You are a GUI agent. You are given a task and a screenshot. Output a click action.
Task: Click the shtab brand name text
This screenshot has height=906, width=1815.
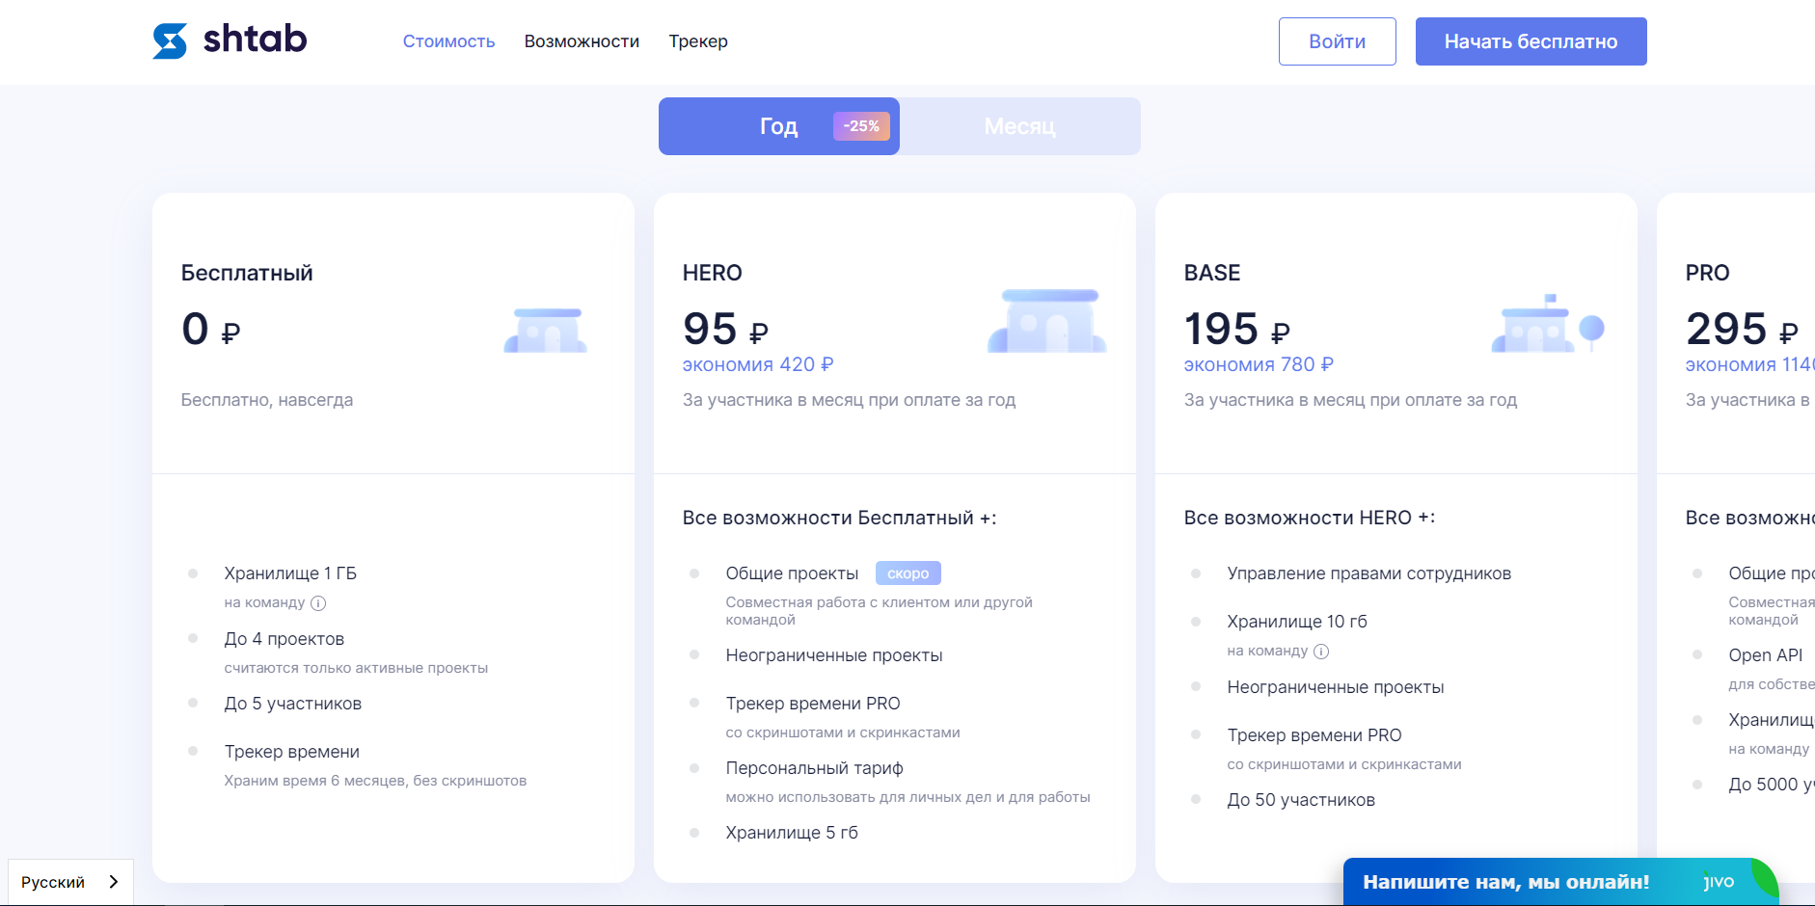pyautogui.click(x=255, y=40)
